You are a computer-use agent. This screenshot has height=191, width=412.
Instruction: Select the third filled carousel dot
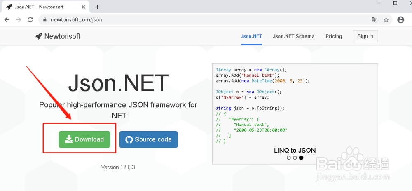301,158
